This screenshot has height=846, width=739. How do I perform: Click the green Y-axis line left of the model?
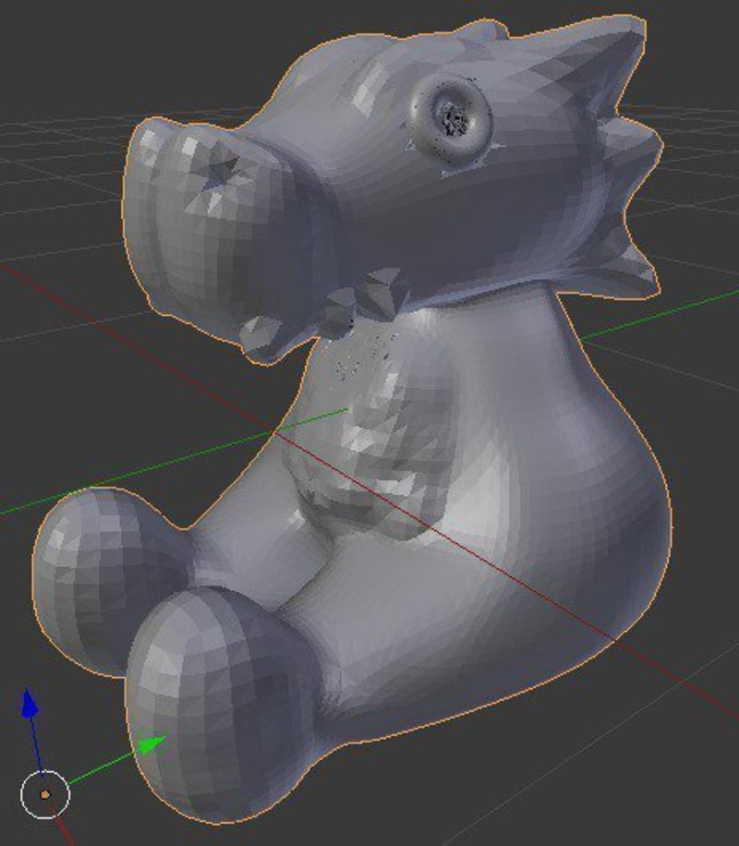coord(139,476)
